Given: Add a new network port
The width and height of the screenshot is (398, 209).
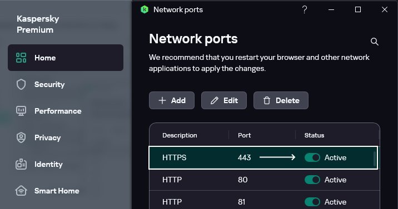Looking at the screenshot, I should click(x=172, y=100).
